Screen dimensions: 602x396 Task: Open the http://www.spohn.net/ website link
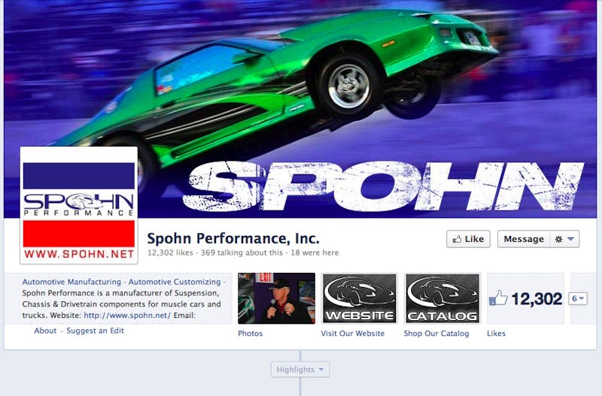(x=127, y=315)
